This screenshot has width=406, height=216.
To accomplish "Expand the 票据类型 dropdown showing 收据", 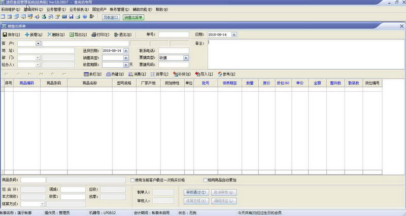I will click(x=186, y=58).
